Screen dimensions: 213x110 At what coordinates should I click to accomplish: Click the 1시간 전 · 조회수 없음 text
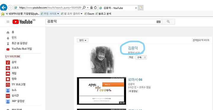[139, 87]
